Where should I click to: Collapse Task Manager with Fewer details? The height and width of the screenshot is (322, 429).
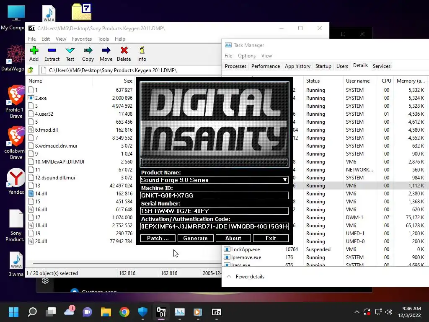click(246, 277)
